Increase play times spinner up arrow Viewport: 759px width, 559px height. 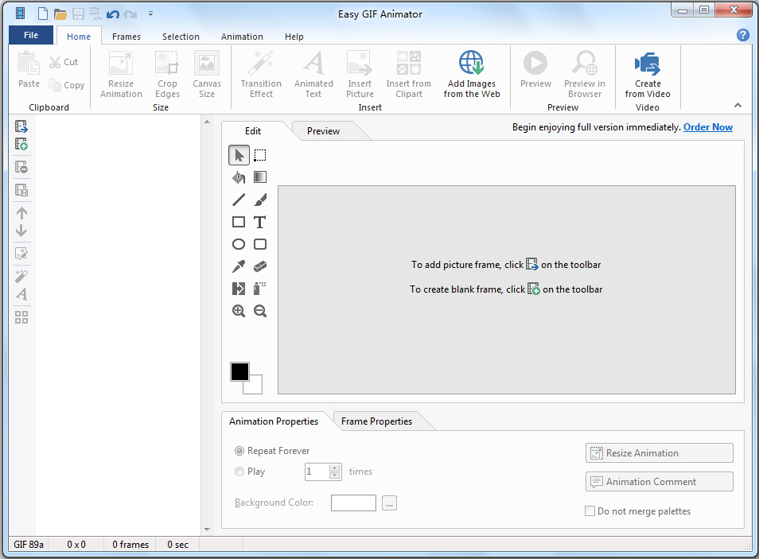tap(334, 468)
